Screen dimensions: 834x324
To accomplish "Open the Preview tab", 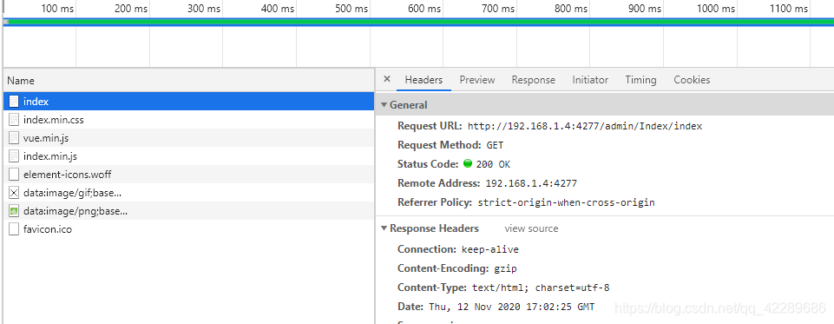I will pyautogui.click(x=477, y=80).
